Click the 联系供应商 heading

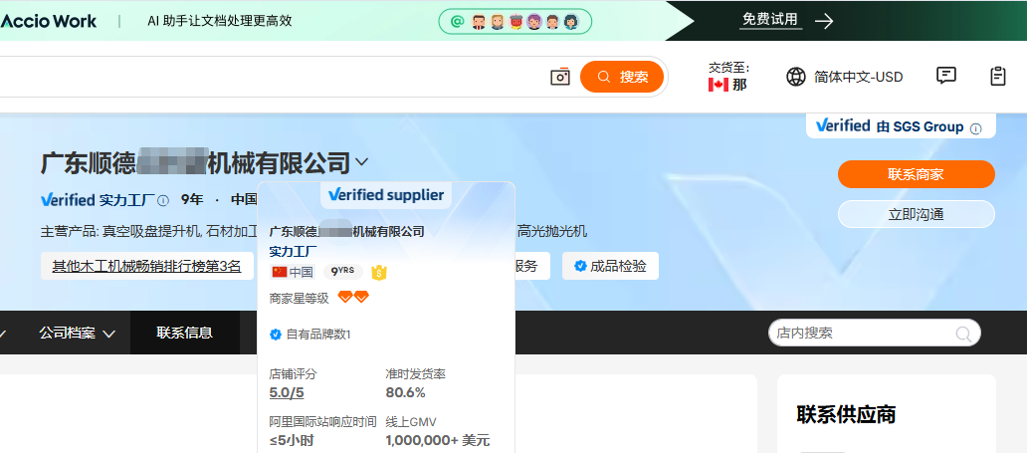(846, 414)
